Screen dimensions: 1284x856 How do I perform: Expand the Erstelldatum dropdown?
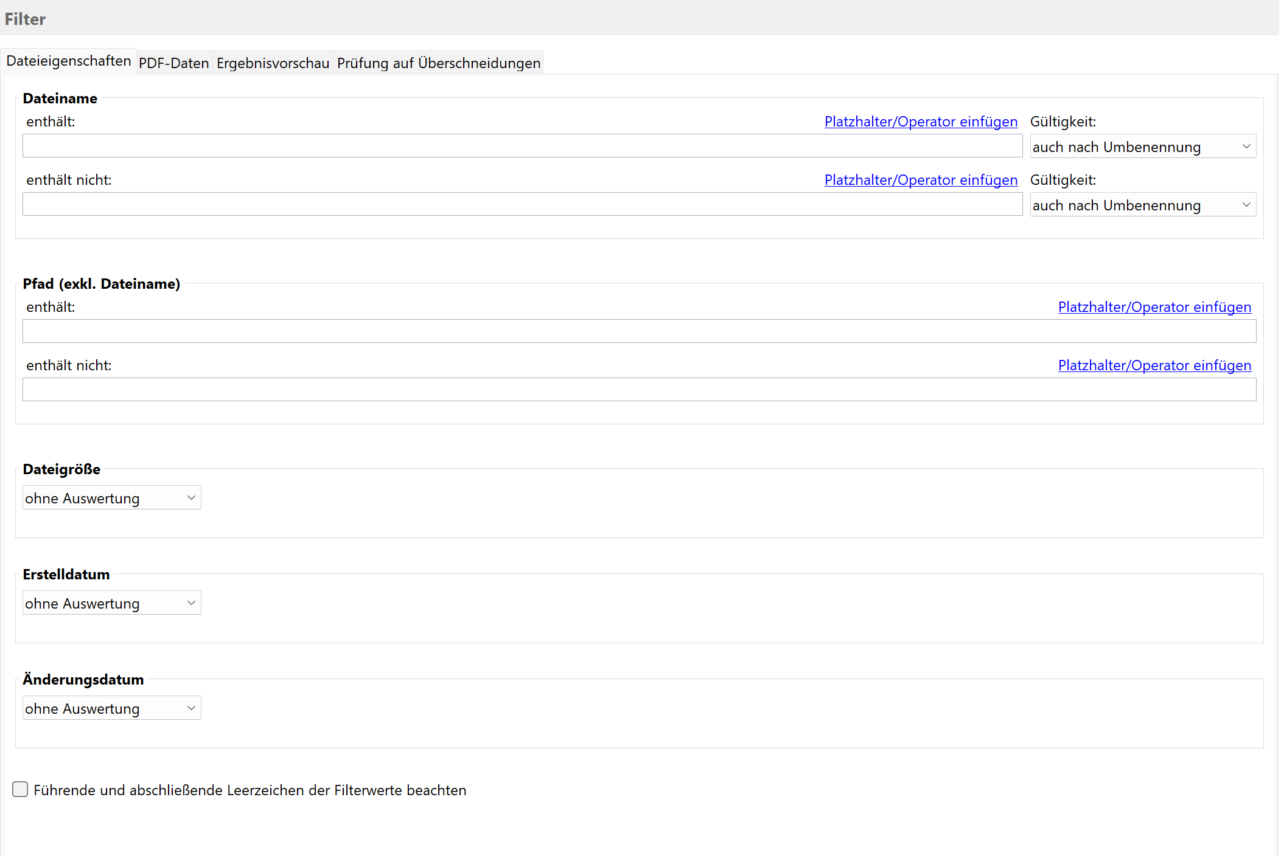[x=111, y=603]
